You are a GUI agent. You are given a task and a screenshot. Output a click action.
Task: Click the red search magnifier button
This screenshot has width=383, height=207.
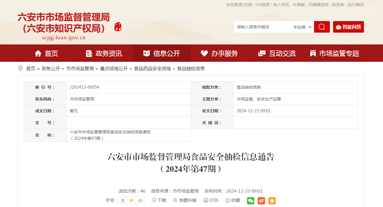tap(322, 27)
